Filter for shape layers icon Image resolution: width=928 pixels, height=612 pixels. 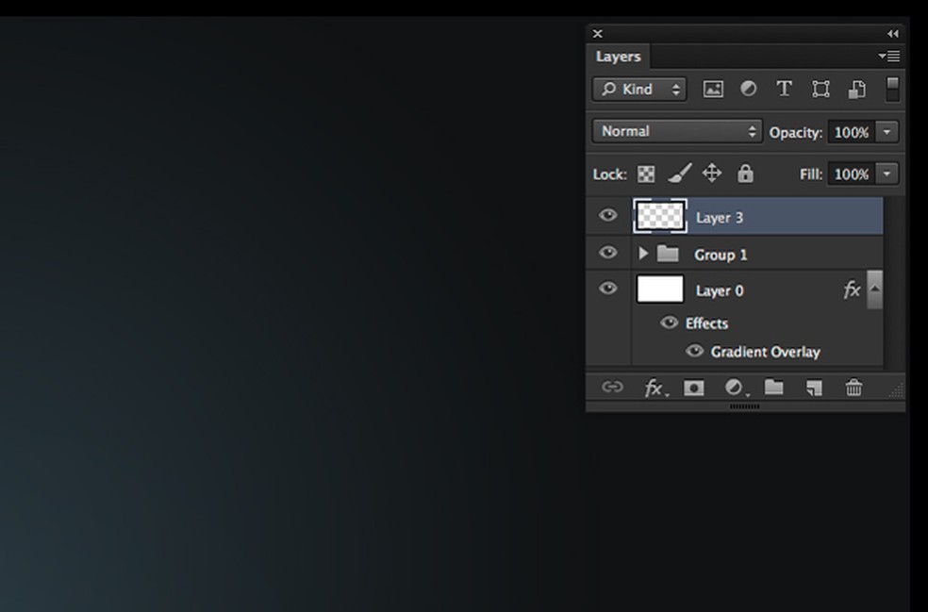click(820, 90)
